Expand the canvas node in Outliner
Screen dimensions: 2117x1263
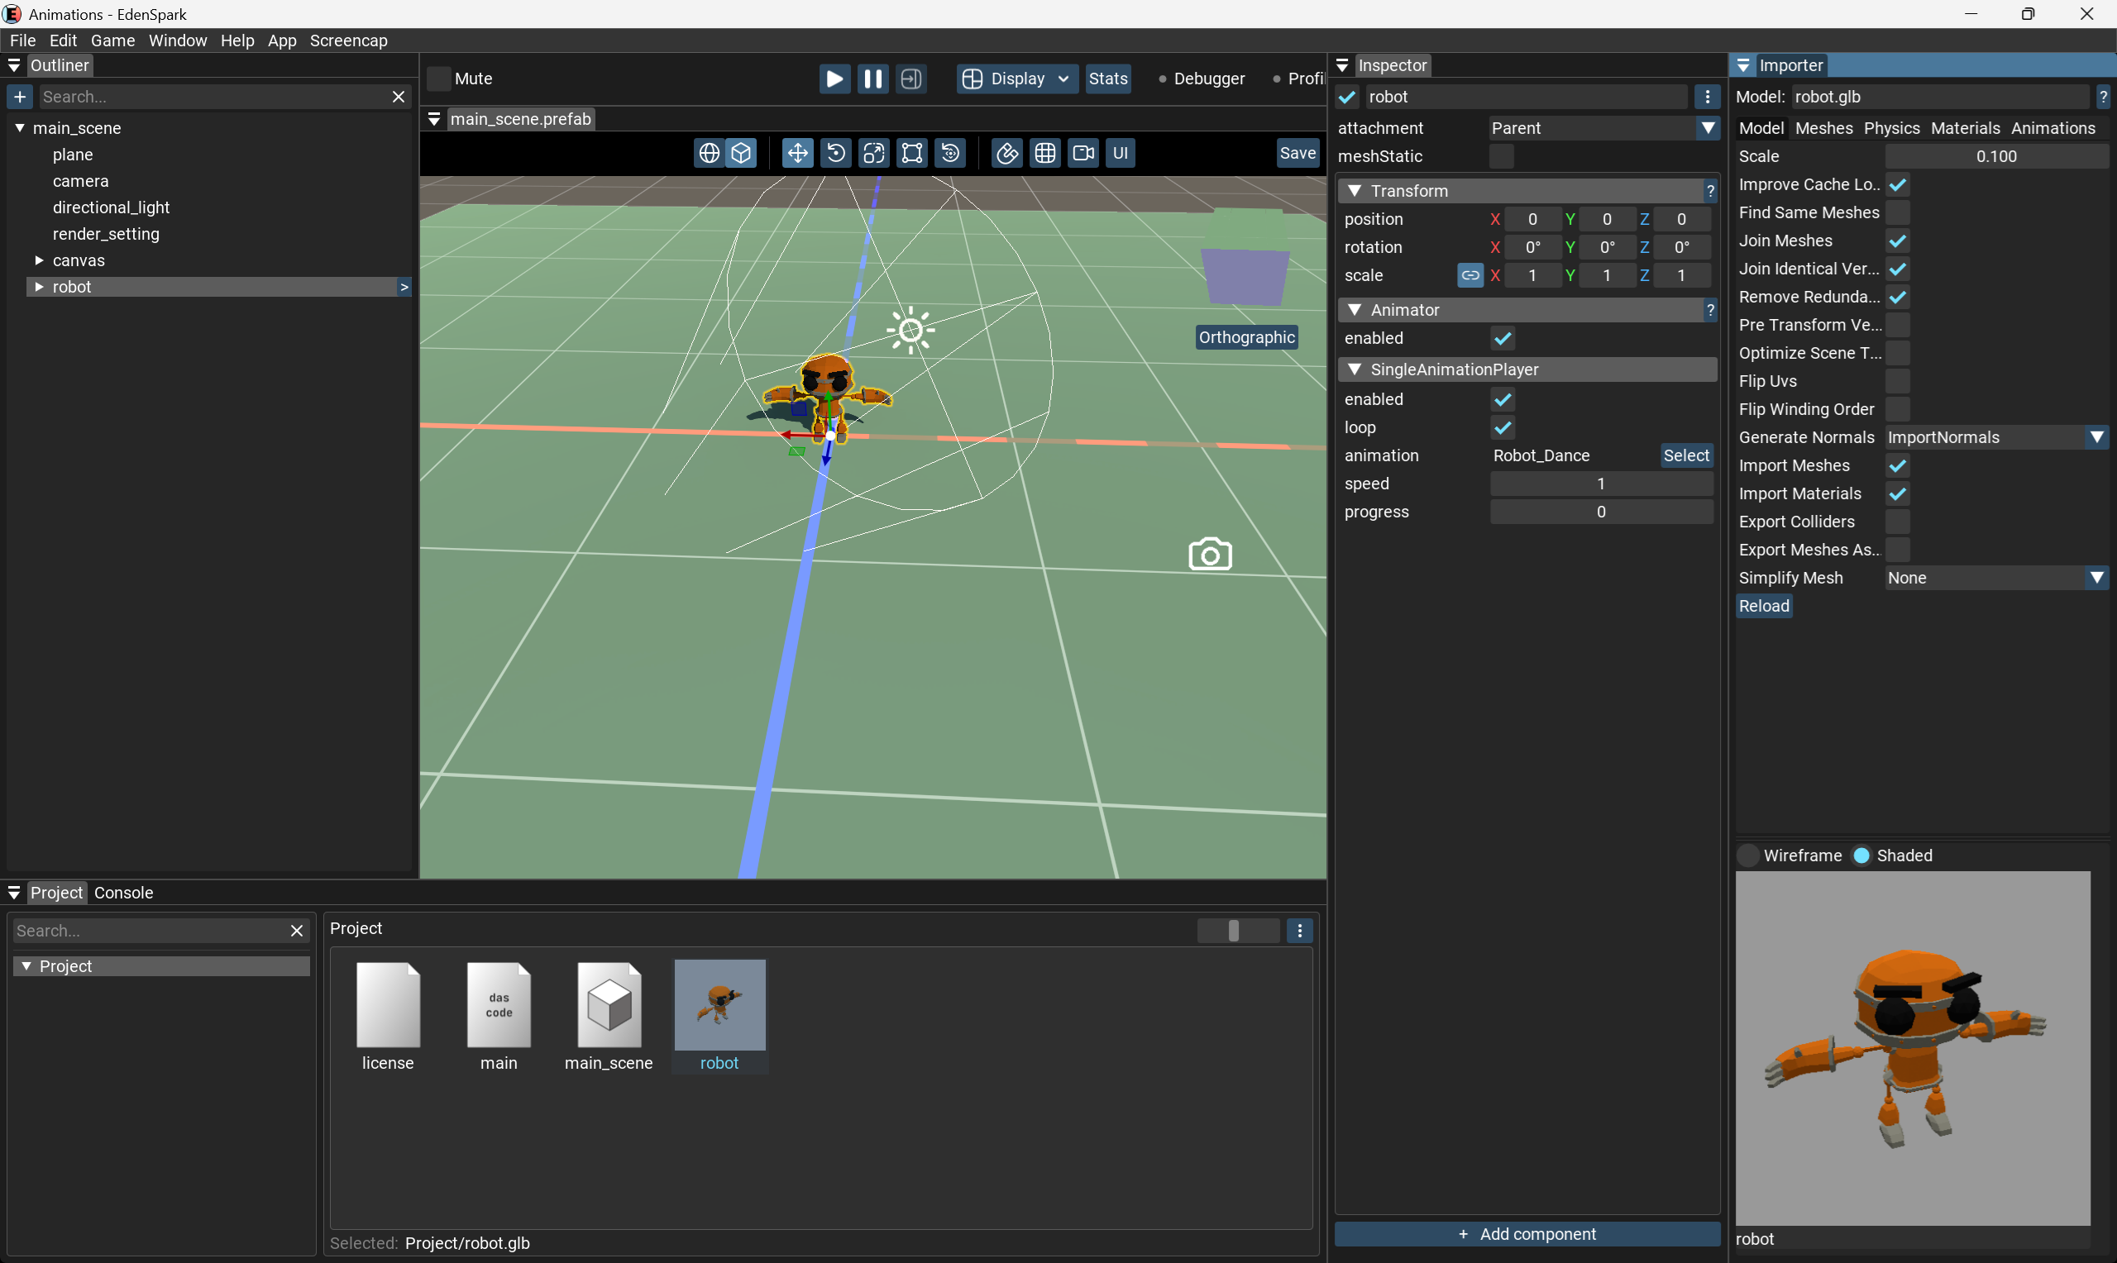39,260
